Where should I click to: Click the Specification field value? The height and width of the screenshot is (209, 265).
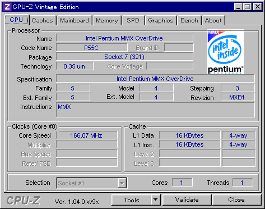pos(155,79)
